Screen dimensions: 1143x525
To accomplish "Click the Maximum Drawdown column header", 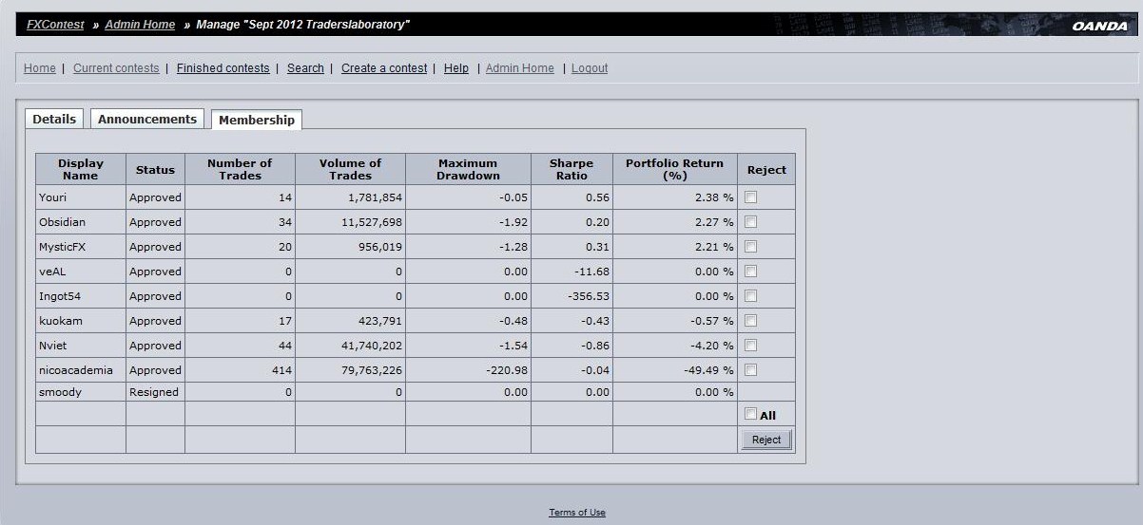I will (x=468, y=169).
